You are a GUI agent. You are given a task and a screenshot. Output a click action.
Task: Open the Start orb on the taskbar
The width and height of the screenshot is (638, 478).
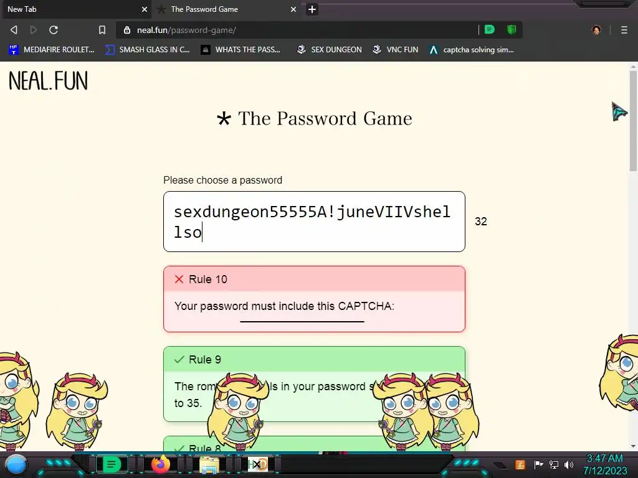click(x=16, y=464)
